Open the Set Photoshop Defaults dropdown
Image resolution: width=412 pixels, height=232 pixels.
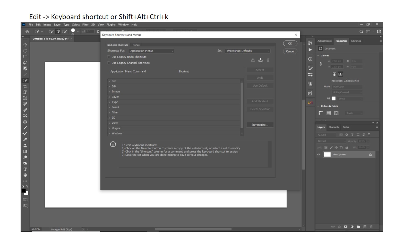point(248,51)
